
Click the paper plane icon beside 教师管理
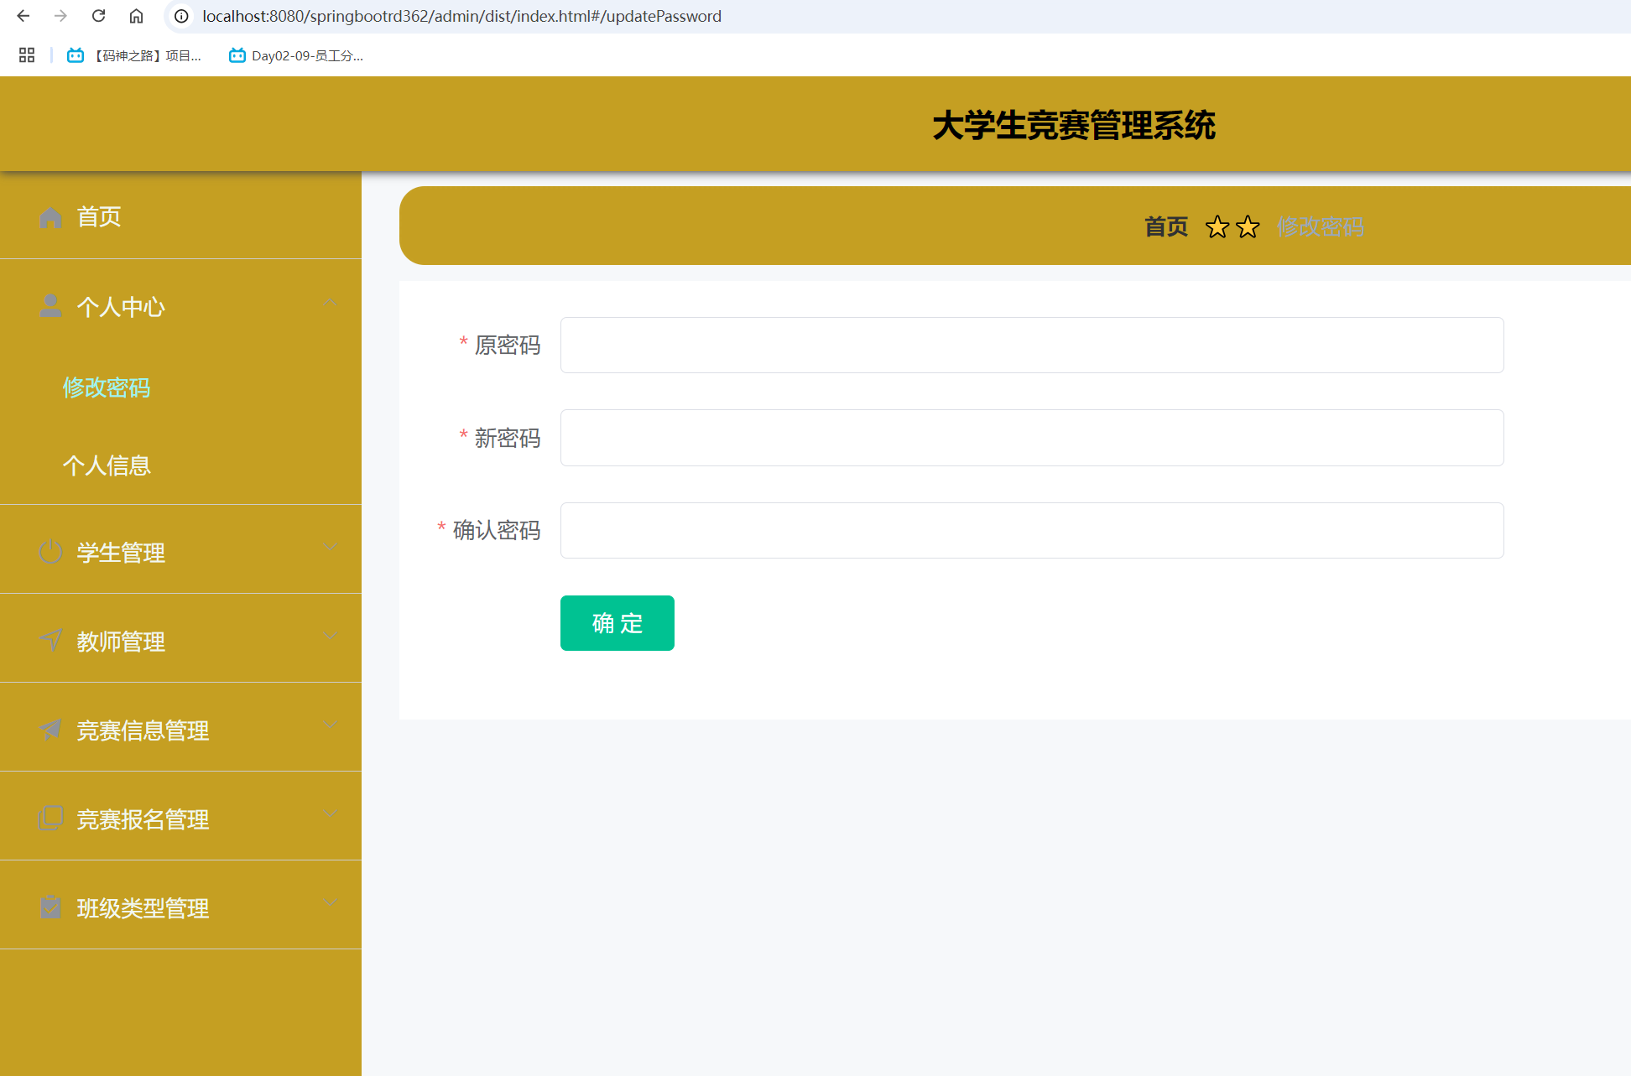50,641
